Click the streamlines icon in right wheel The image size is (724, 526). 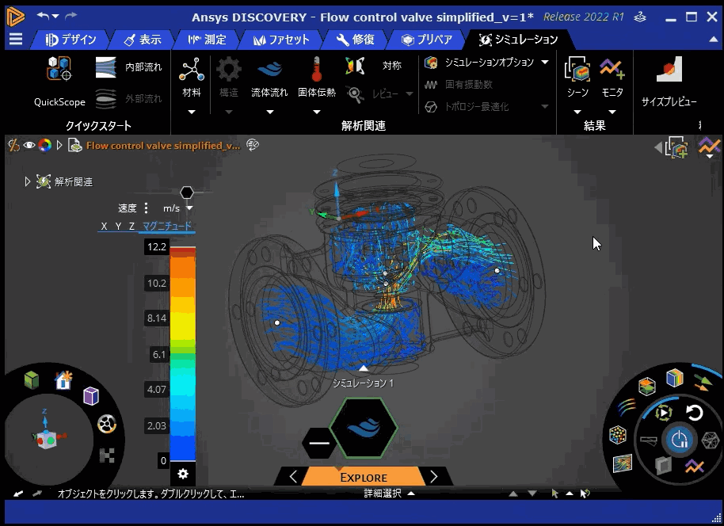click(x=627, y=407)
